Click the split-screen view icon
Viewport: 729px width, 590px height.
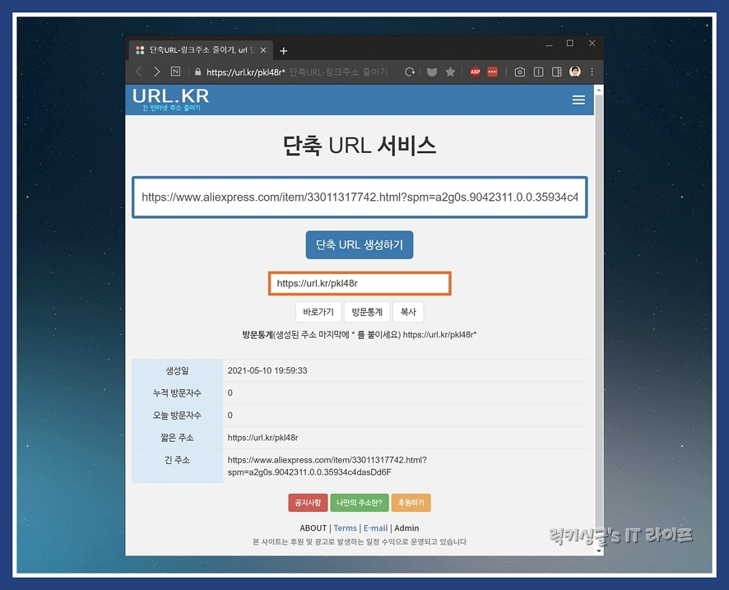[539, 72]
